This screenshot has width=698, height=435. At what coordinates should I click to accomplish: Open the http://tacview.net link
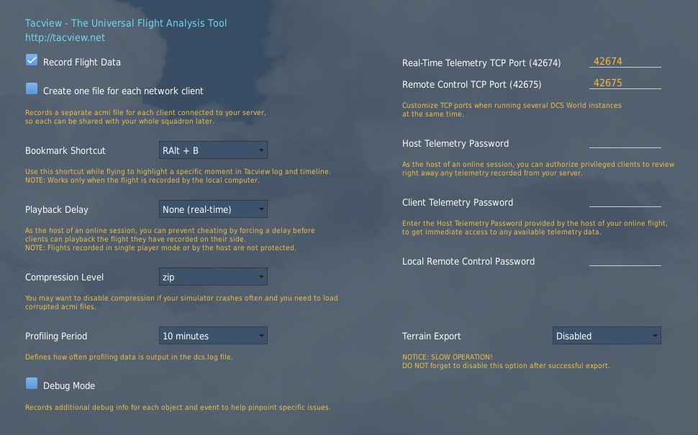click(x=65, y=37)
